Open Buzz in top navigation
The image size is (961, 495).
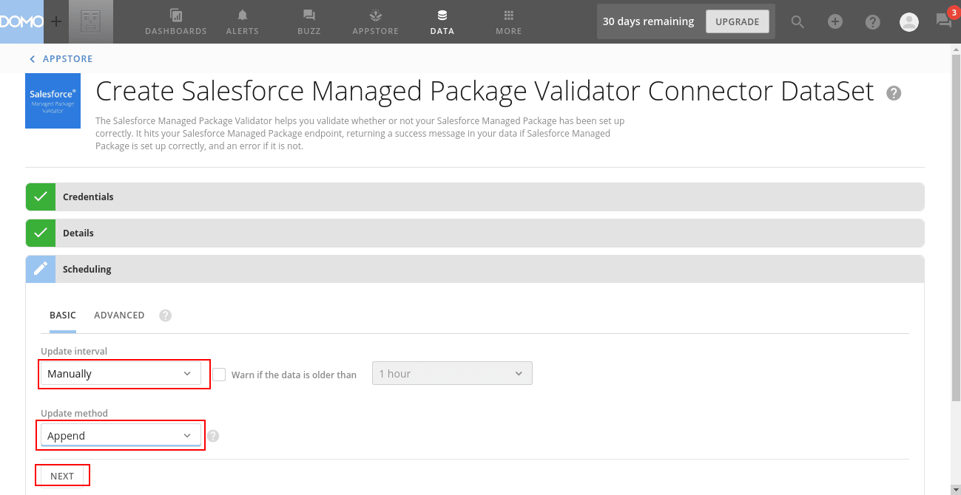(309, 21)
